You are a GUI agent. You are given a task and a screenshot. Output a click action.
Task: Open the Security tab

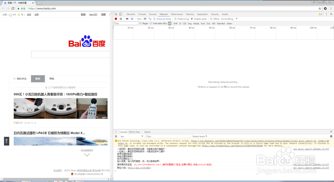tap(215, 14)
